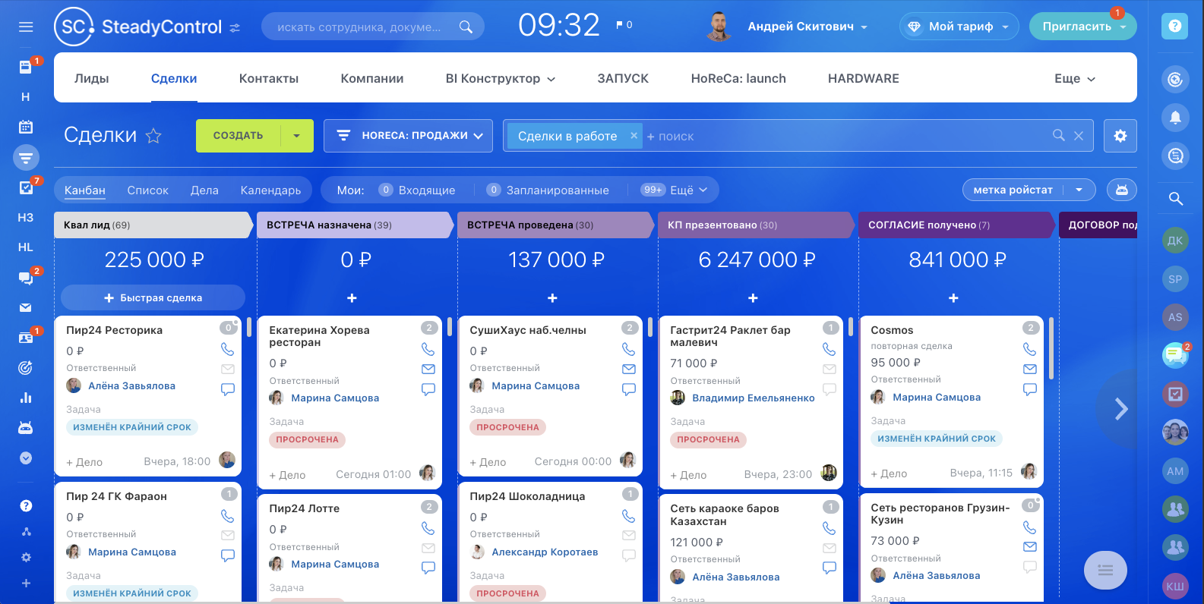
Task: Open HARDWARE tab
Action: click(864, 78)
